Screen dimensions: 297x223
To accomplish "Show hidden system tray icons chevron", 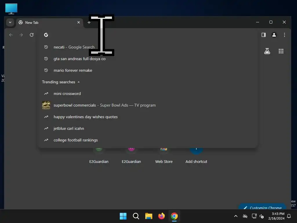I will pos(236,216).
